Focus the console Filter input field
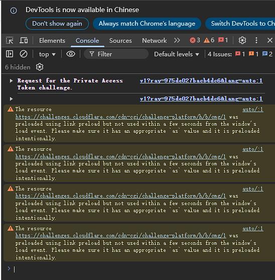This screenshot has width=275, height=280. coord(116,54)
